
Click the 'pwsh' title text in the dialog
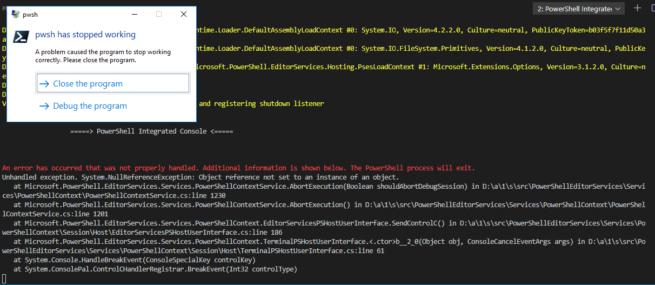pyautogui.click(x=30, y=15)
